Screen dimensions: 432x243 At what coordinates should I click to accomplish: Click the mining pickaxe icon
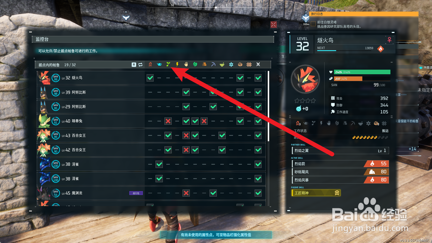click(x=213, y=64)
